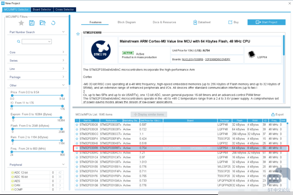Screen dimensions: 293x195
Task: Toggle the CAN peripheral check
Action: point(13,185)
